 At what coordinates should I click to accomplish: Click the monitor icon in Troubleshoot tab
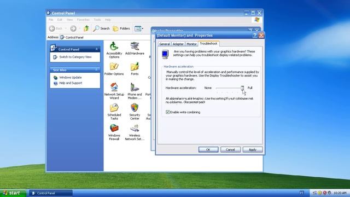coord(165,54)
